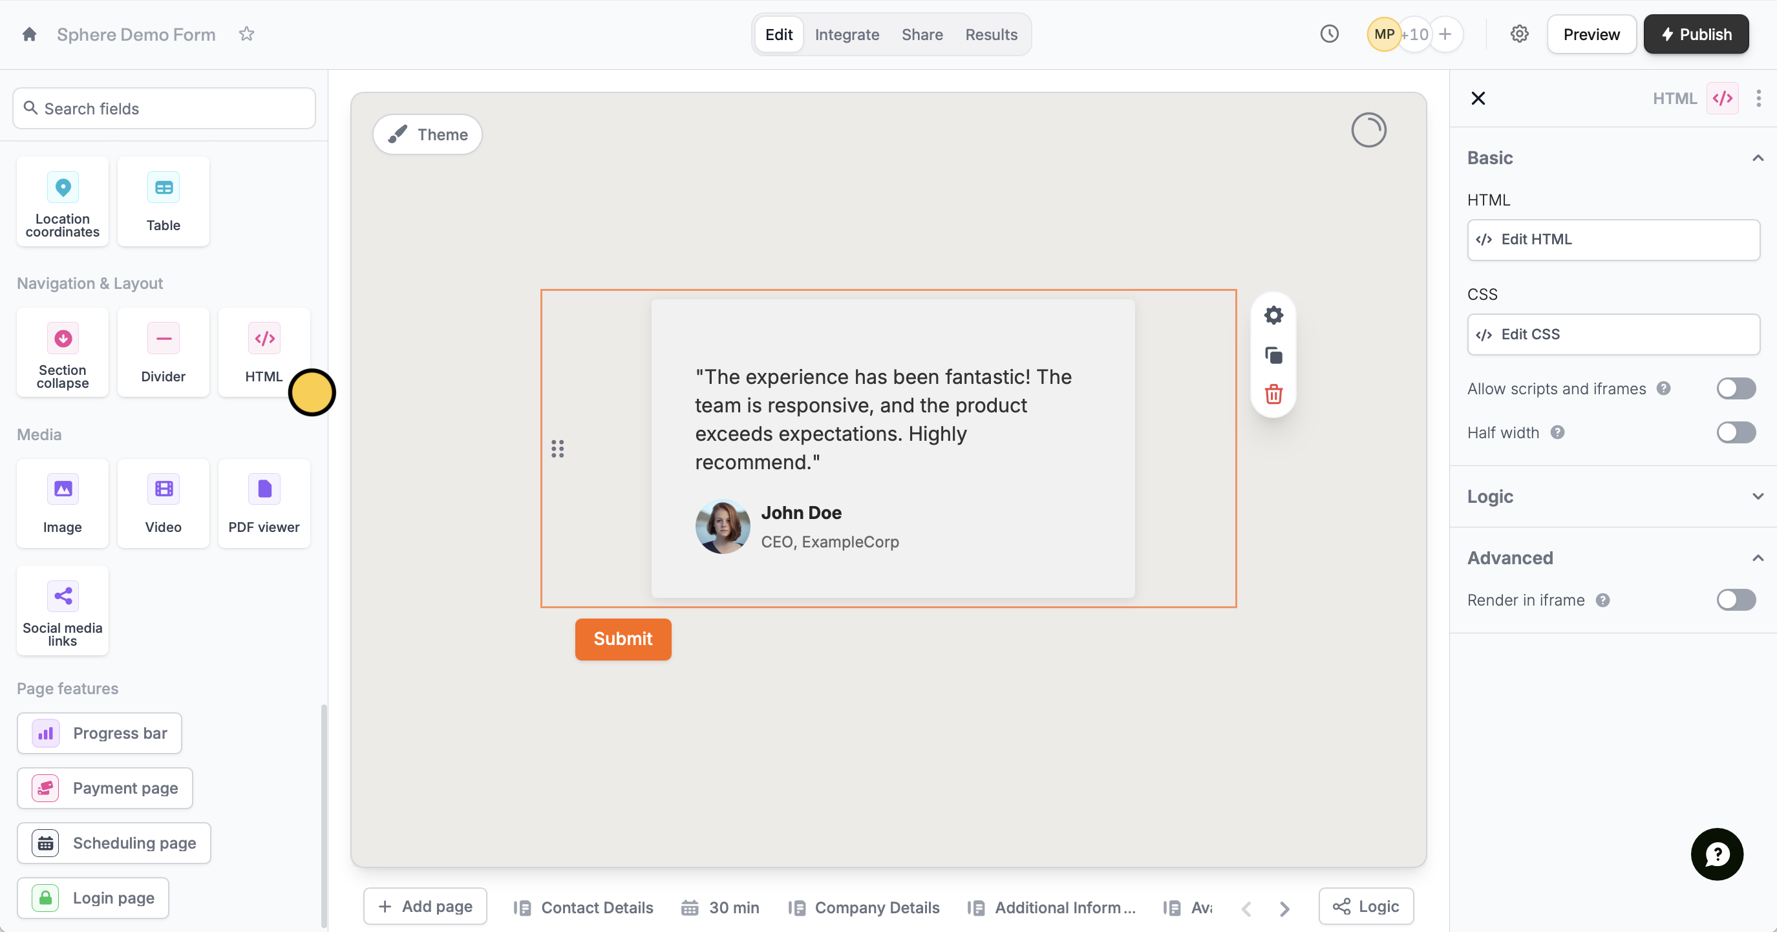Open field settings gear beside testimonial
This screenshot has width=1777, height=932.
point(1273,315)
